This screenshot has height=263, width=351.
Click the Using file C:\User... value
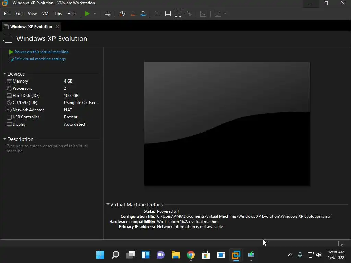[x=81, y=103]
